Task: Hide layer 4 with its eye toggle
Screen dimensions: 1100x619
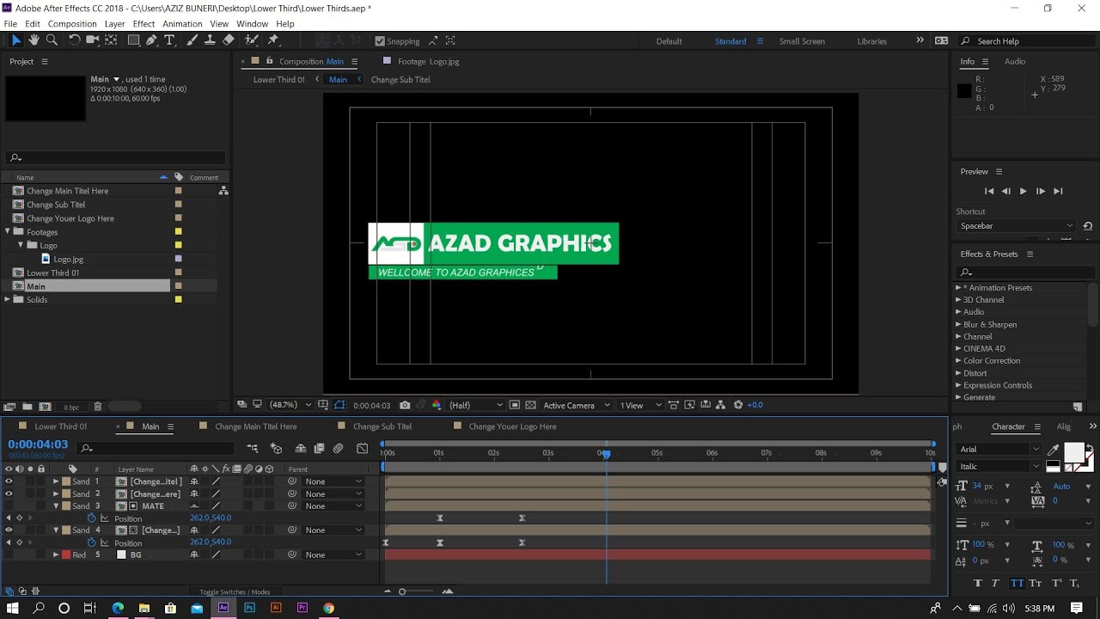Action: tap(9, 530)
